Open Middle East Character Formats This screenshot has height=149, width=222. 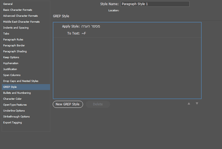pyautogui.click(x=21, y=22)
